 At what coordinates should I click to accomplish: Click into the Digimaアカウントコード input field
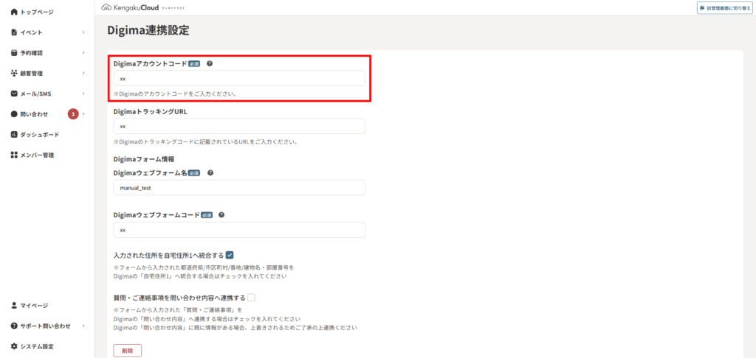(x=239, y=78)
